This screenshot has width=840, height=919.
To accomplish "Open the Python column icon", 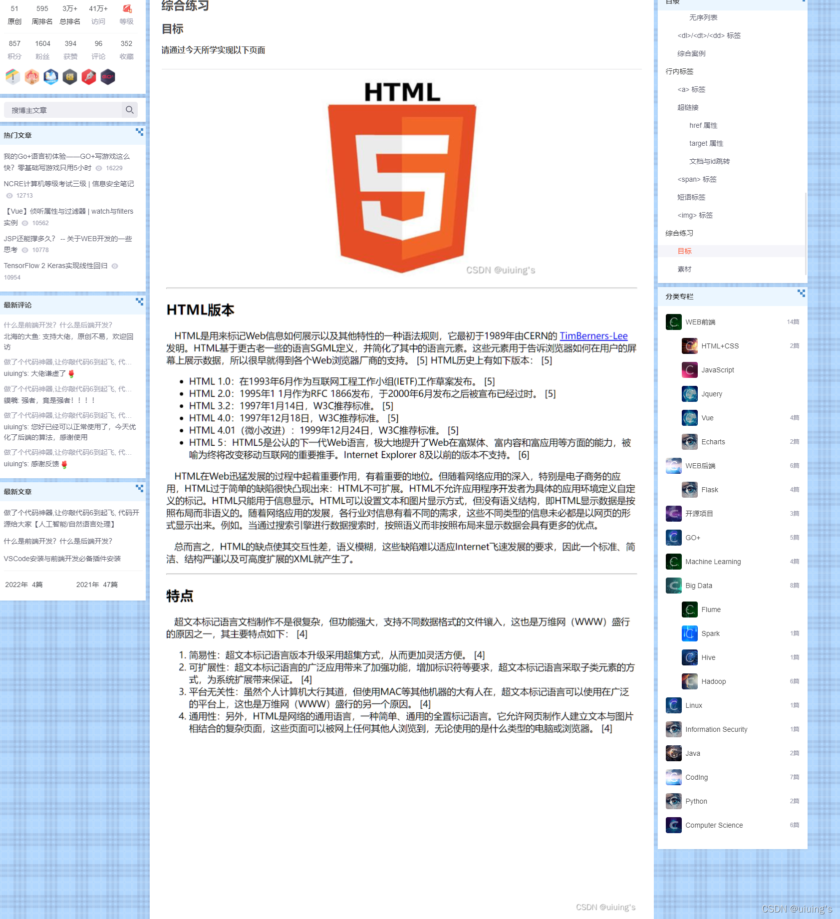I will point(674,801).
